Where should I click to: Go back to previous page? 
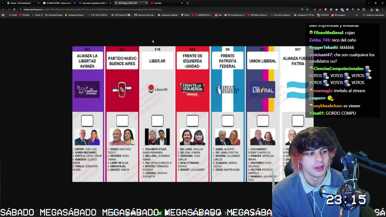point(3,9)
